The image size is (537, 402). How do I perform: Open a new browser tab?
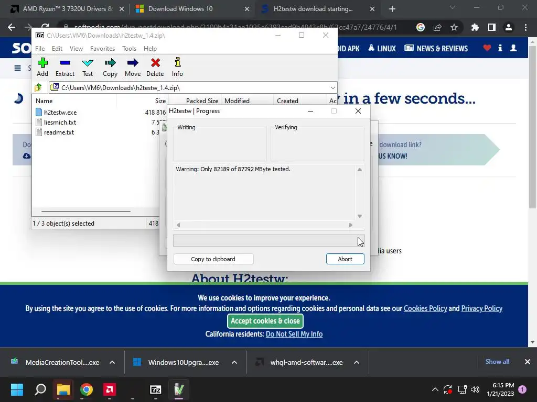coord(392,9)
